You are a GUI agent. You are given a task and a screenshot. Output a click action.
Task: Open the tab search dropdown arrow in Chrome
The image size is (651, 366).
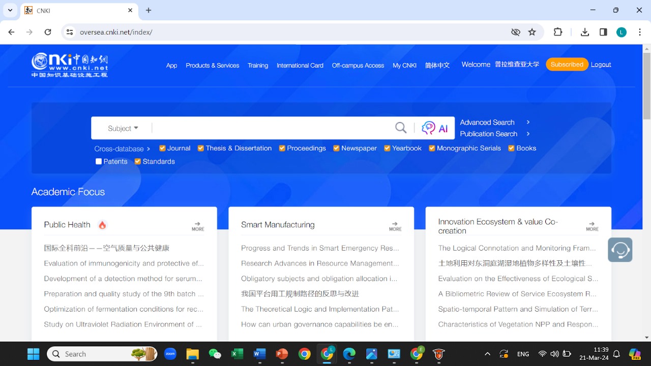coord(10,10)
